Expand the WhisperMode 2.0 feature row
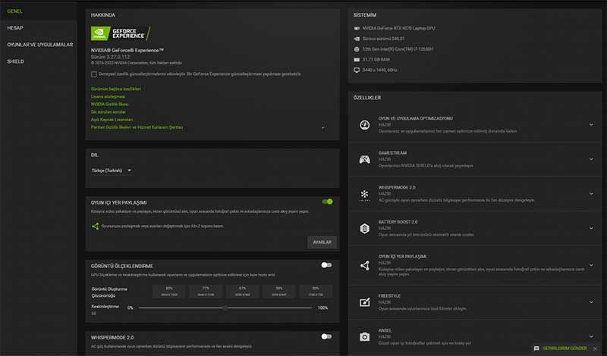This screenshot has width=607, height=356. tap(591, 194)
